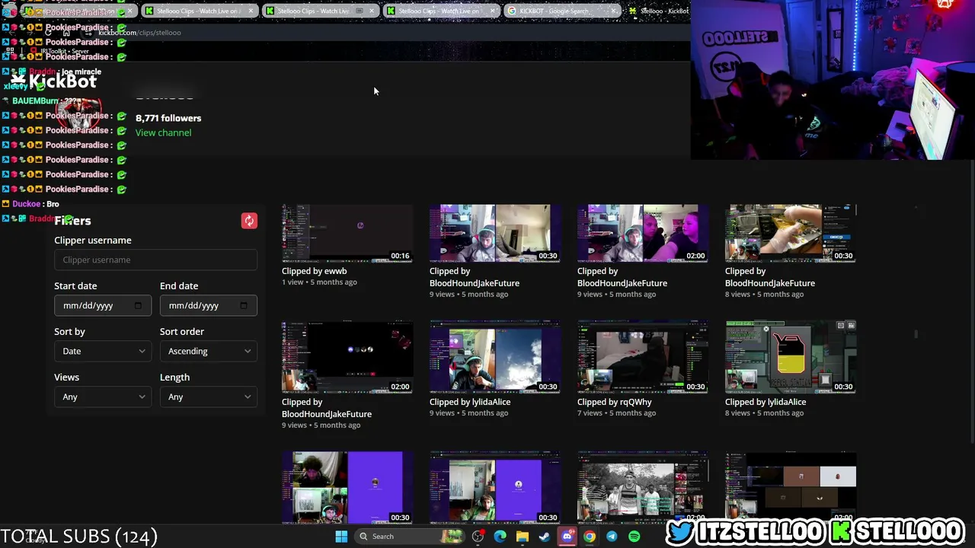Follow the View channel link

(163, 132)
